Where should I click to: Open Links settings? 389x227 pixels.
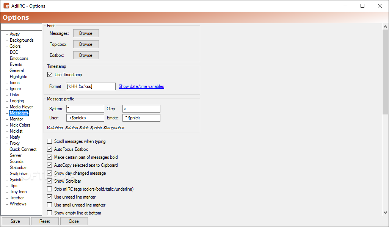click(x=14, y=95)
